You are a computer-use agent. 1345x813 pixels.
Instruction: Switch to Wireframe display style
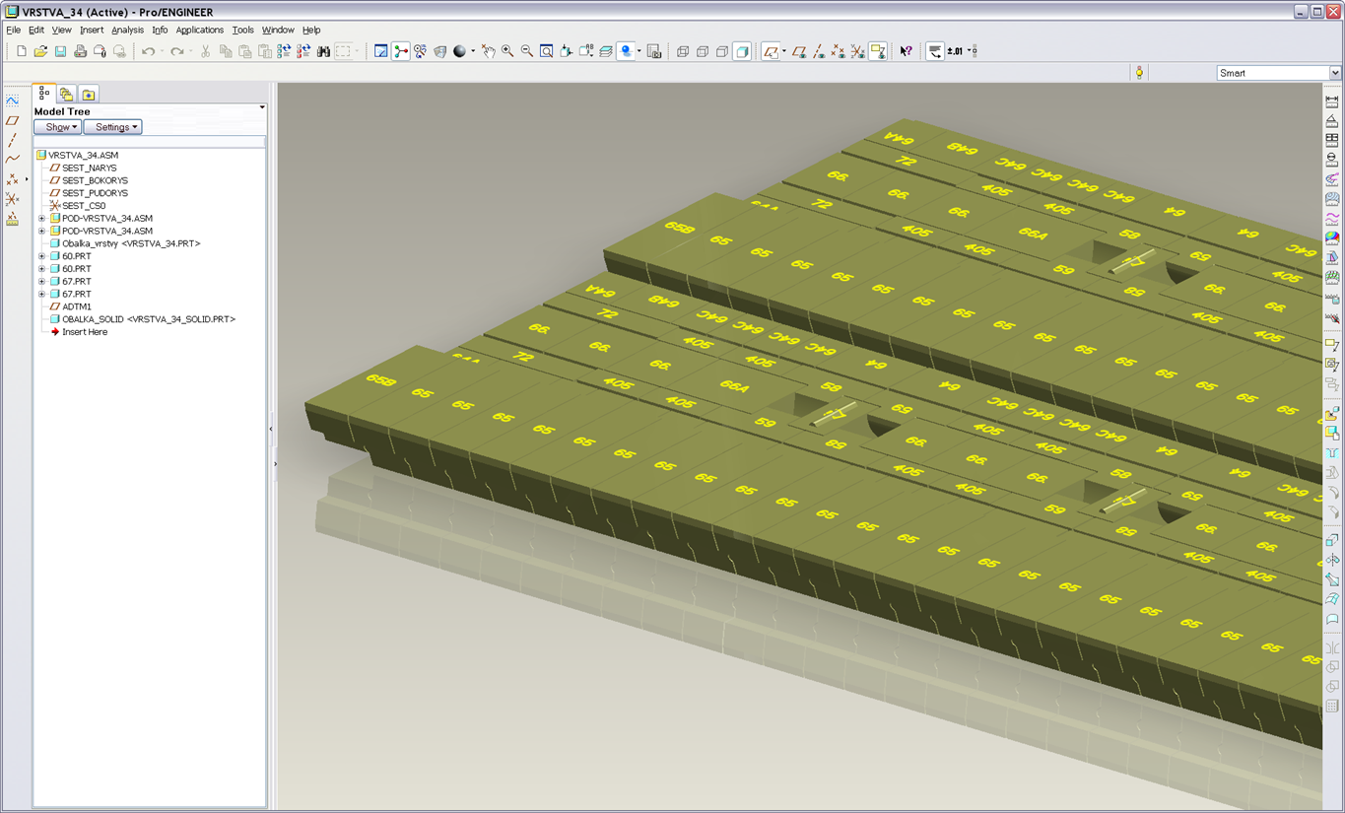[683, 51]
